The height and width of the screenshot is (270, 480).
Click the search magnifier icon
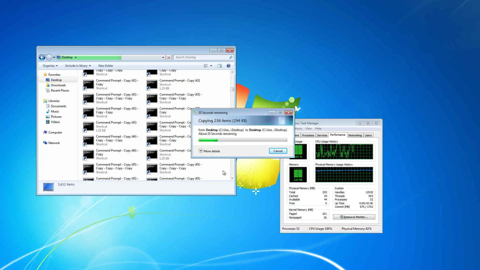(230, 57)
